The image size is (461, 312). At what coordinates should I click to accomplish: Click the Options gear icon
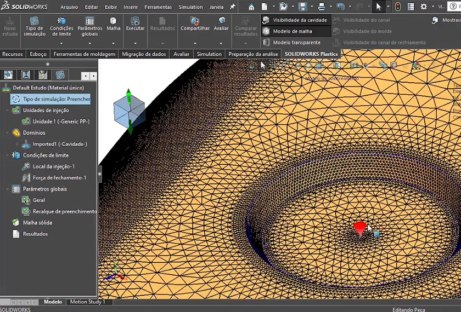(424, 7)
